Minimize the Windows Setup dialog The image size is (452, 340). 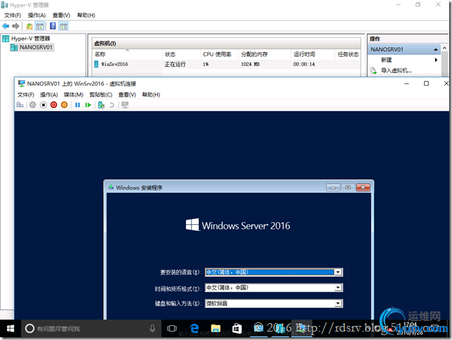pyautogui.click(x=333, y=188)
